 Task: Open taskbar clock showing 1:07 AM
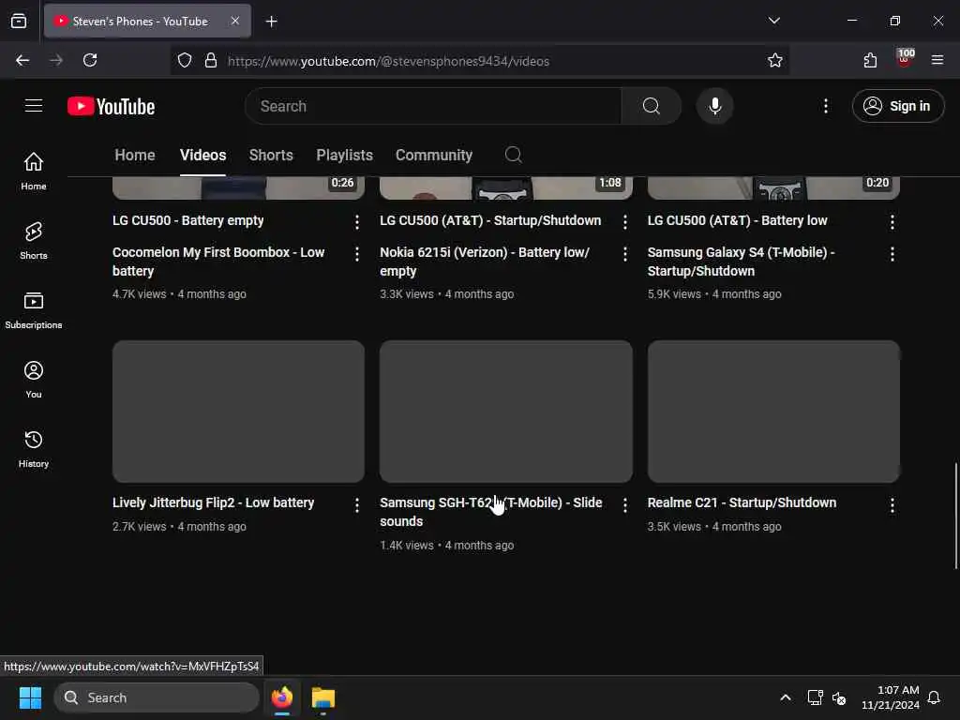pos(891,697)
